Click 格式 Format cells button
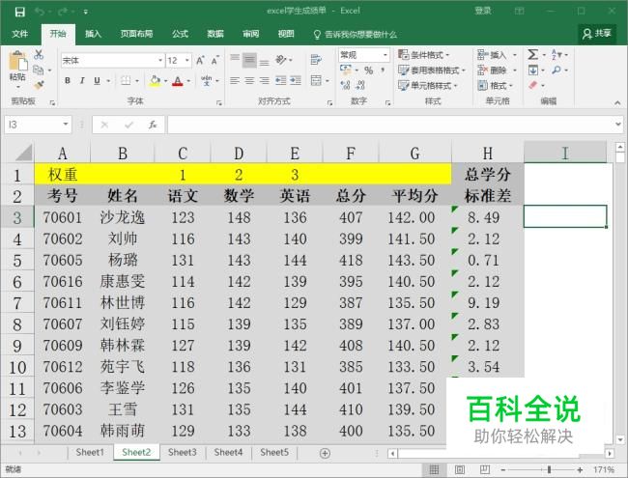Viewport: 628px width, 478px height. 495,85
